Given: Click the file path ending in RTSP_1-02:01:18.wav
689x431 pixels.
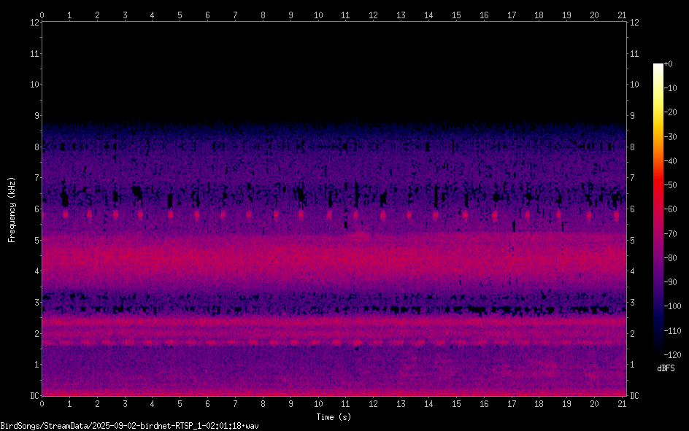Looking at the screenshot, I should (130, 426).
